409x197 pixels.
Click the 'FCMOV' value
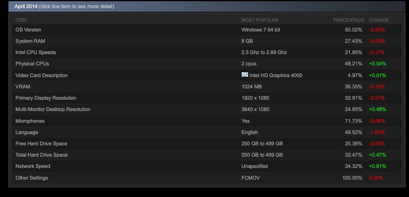click(251, 178)
